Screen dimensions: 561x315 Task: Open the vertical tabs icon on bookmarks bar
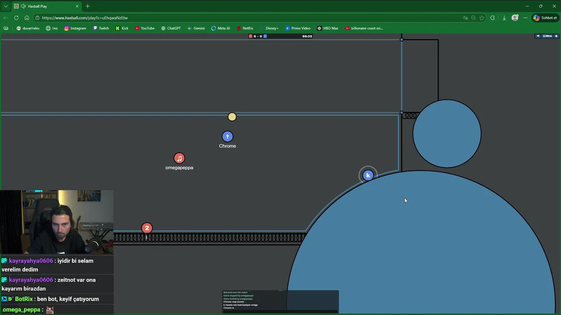pyautogui.click(x=6, y=28)
